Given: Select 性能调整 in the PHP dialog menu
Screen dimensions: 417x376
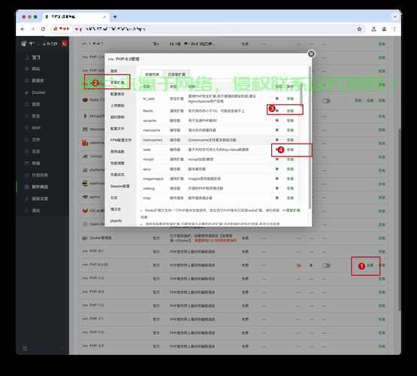Looking at the screenshot, I should pos(117,163).
